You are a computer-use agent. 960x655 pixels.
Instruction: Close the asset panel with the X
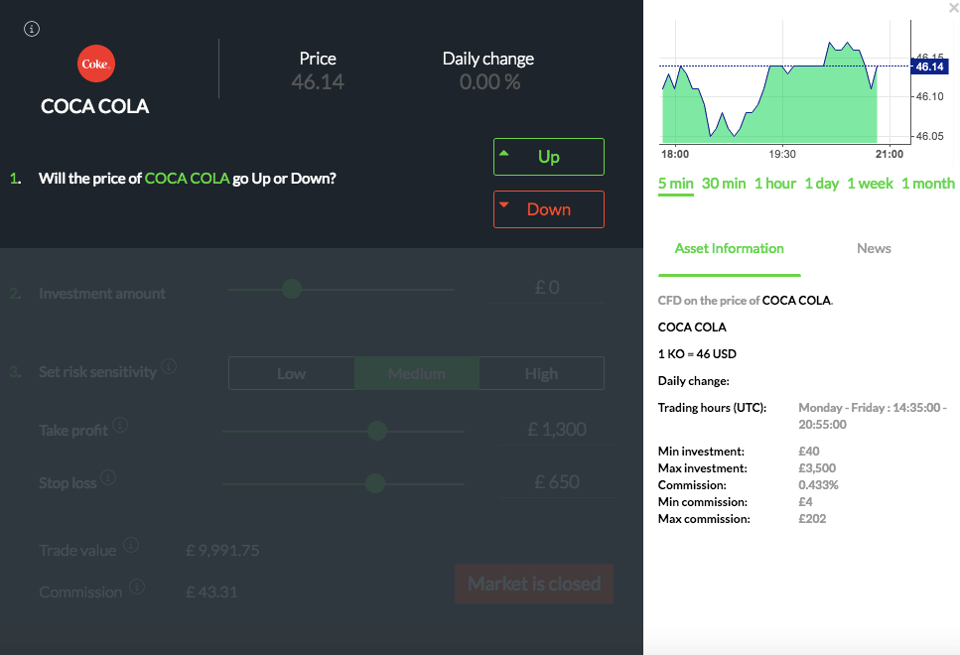[954, 7]
